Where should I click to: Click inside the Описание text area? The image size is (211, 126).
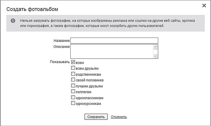pyautogui.click(x=112, y=51)
